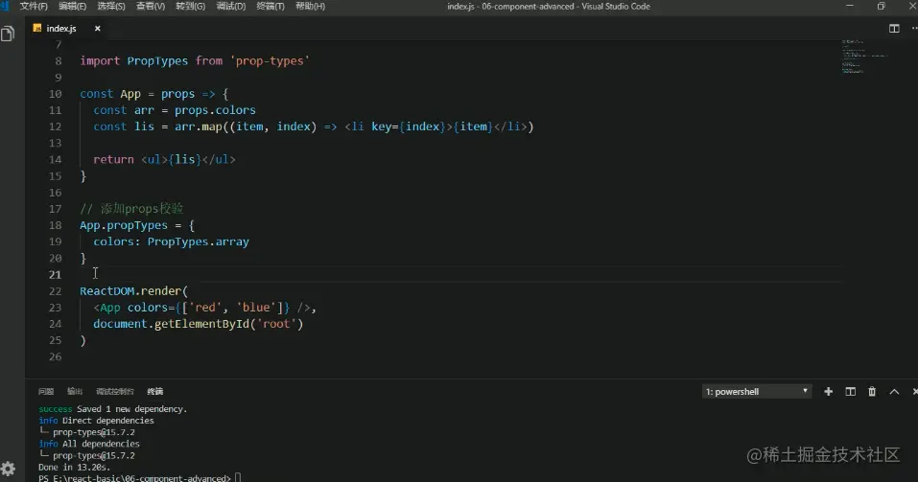Click 'import PropTypes from' on line 8
The width and height of the screenshot is (918, 482).
coord(151,60)
